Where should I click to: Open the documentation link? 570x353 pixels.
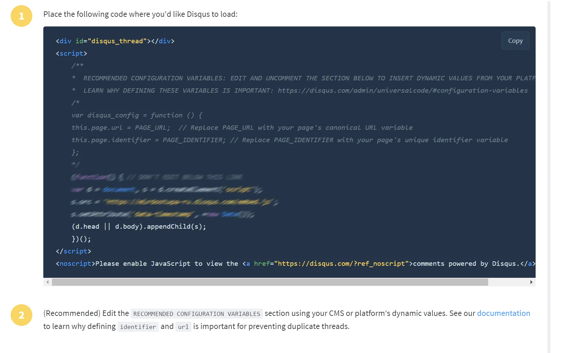(503, 313)
